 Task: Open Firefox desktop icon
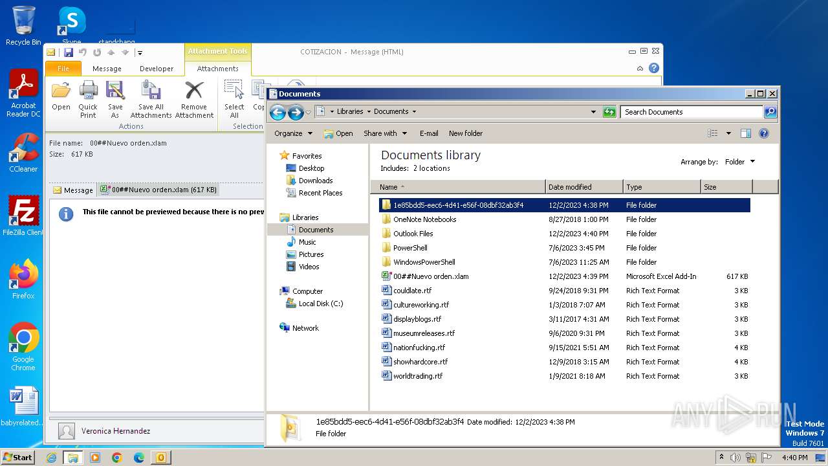[x=23, y=280]
